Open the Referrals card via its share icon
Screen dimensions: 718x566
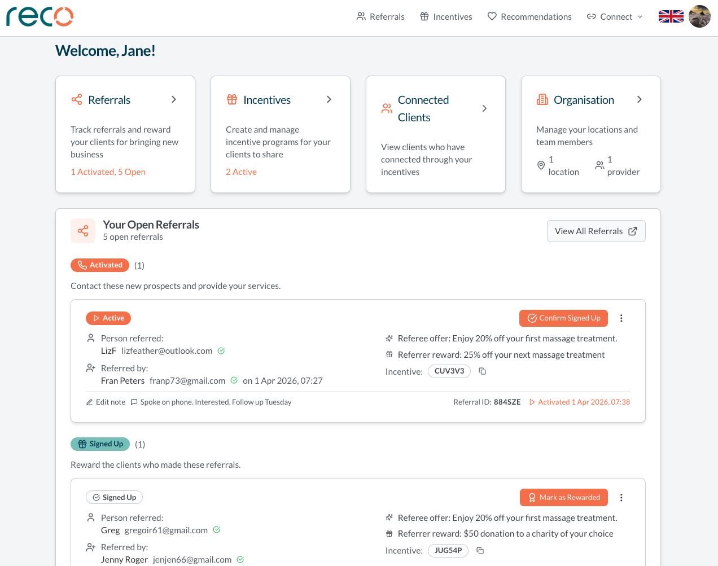(77, 99)
